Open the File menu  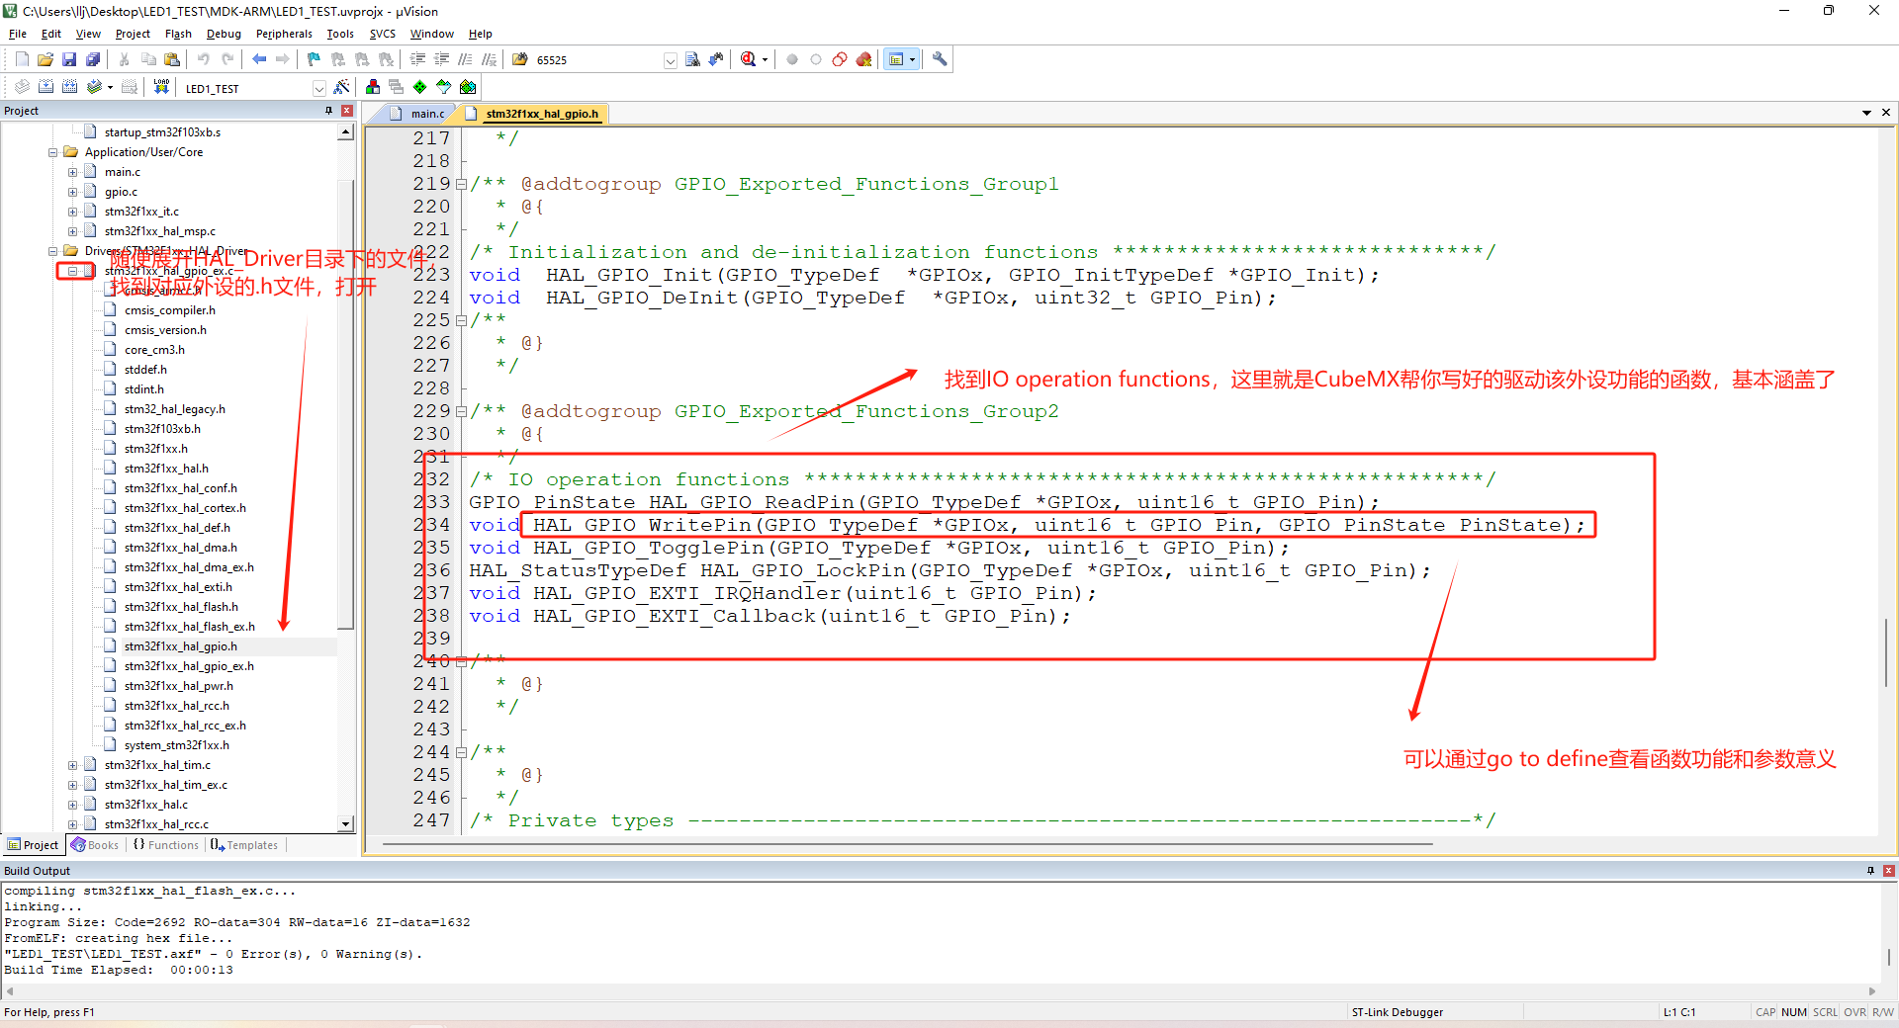click(18, 34)
